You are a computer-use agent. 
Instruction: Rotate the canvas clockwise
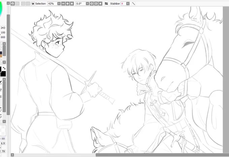[x=96, y=4]
